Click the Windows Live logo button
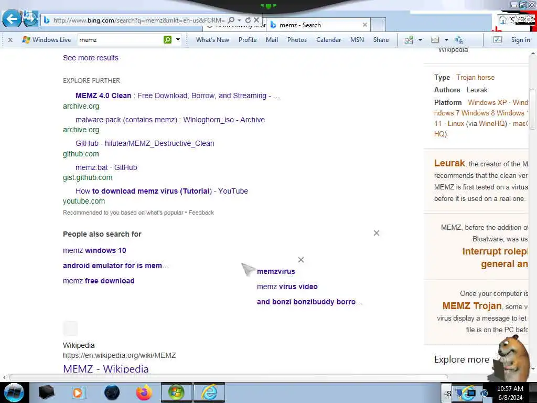 [x=46, y=40]
